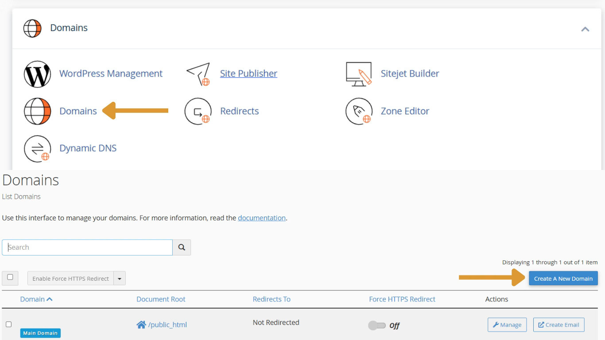Click the Main Domain badge

click(x=40, y=333)
